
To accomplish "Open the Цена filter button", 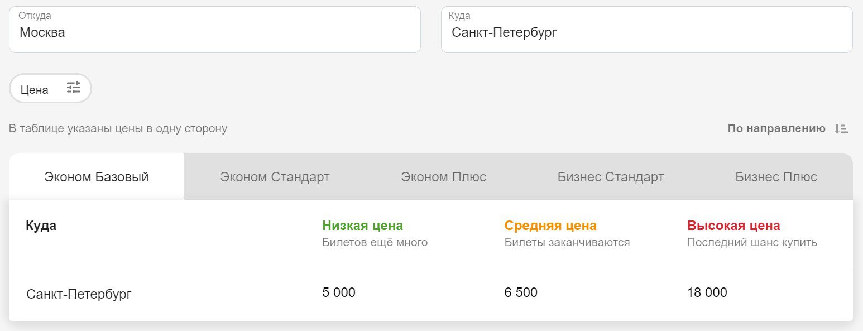I will coord(50,88).
